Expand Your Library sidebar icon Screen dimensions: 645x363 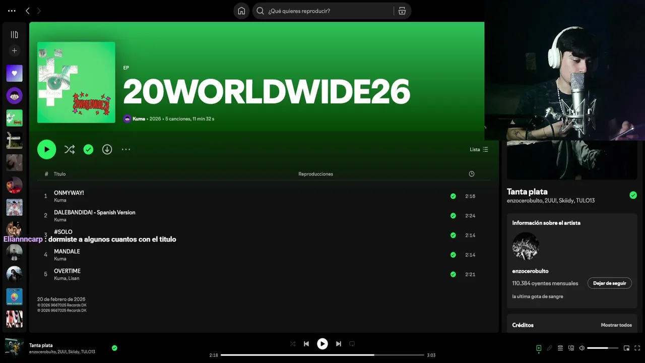(14, 34)
